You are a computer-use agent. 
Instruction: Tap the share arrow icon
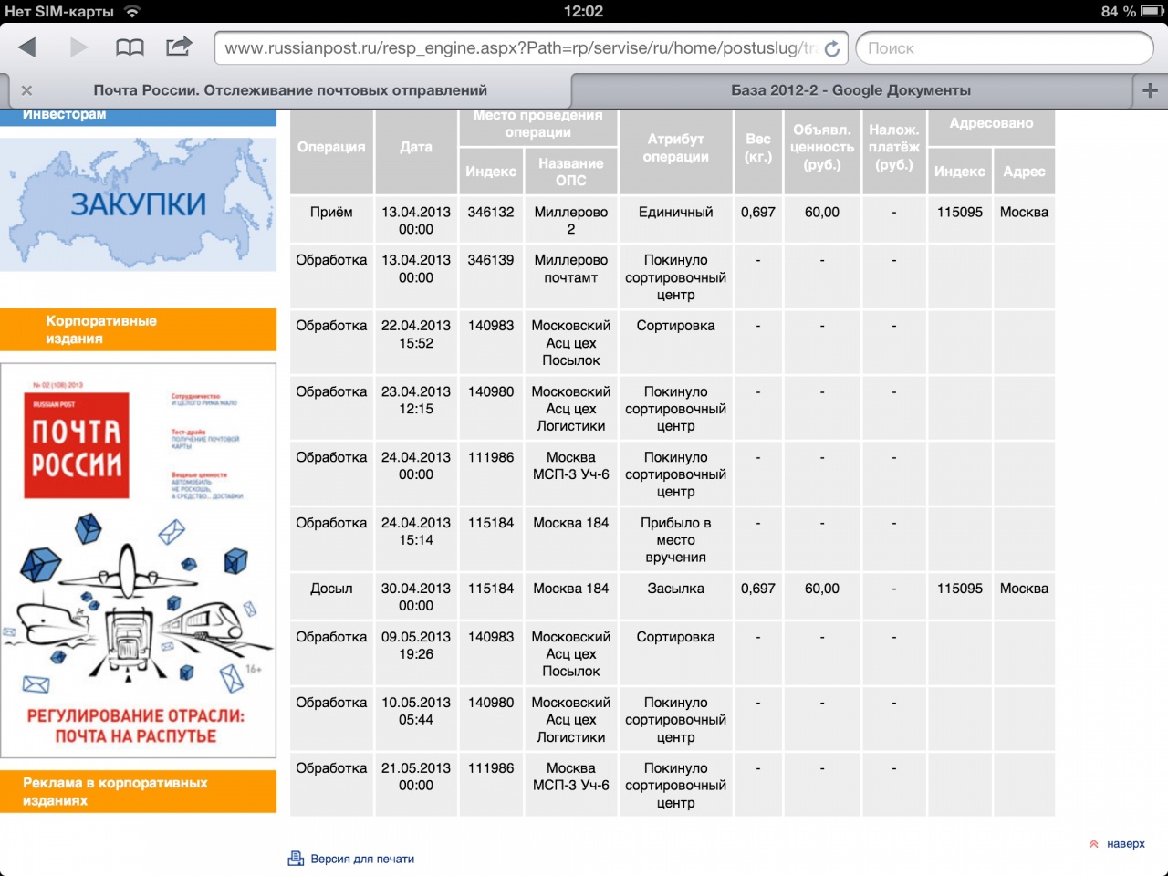pos(179,47)
